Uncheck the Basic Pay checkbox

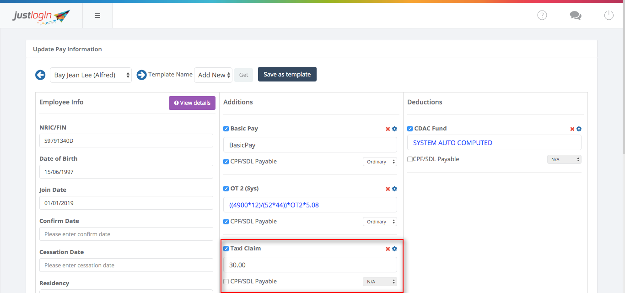point(226,129)
